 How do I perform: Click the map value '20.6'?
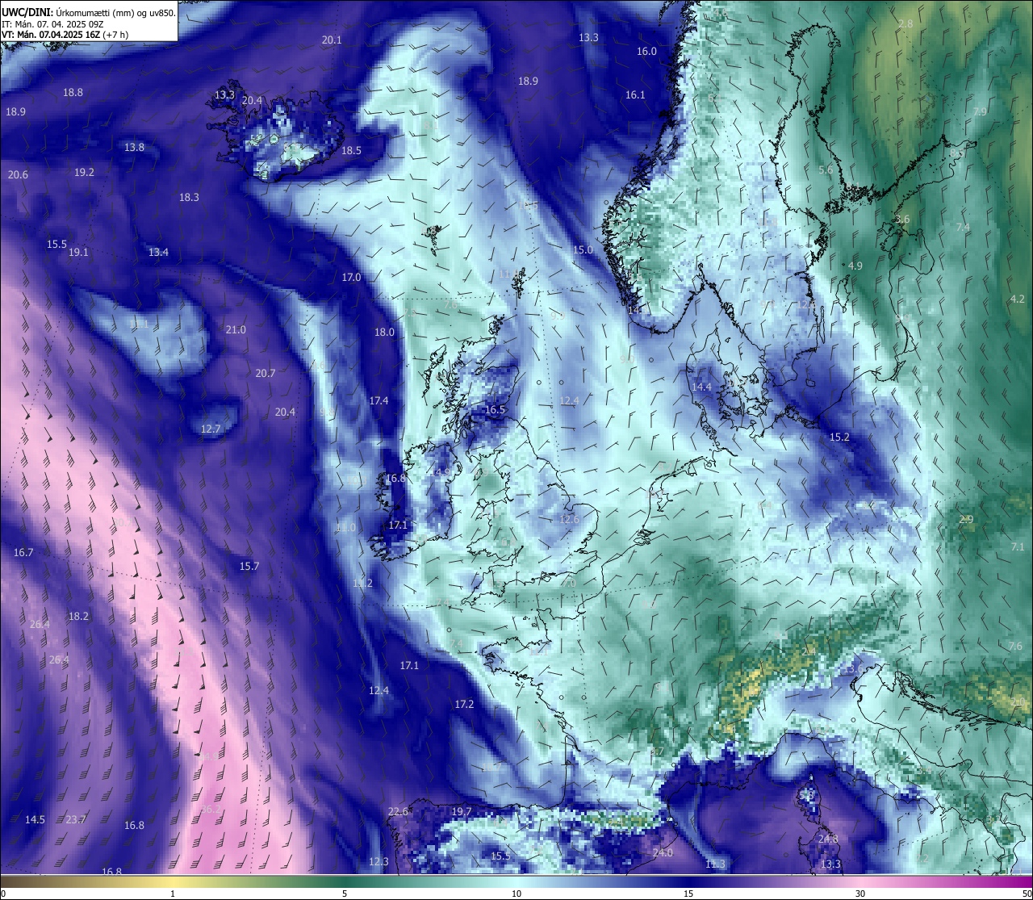point(18,175)
